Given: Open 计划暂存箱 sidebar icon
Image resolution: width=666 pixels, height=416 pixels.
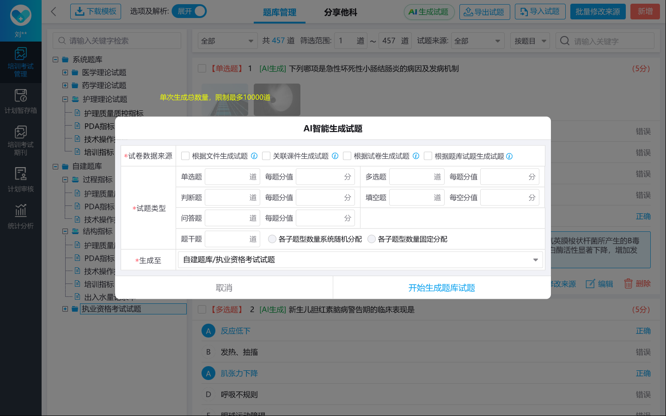Looking at the screenshot, I should click(20, 101).
